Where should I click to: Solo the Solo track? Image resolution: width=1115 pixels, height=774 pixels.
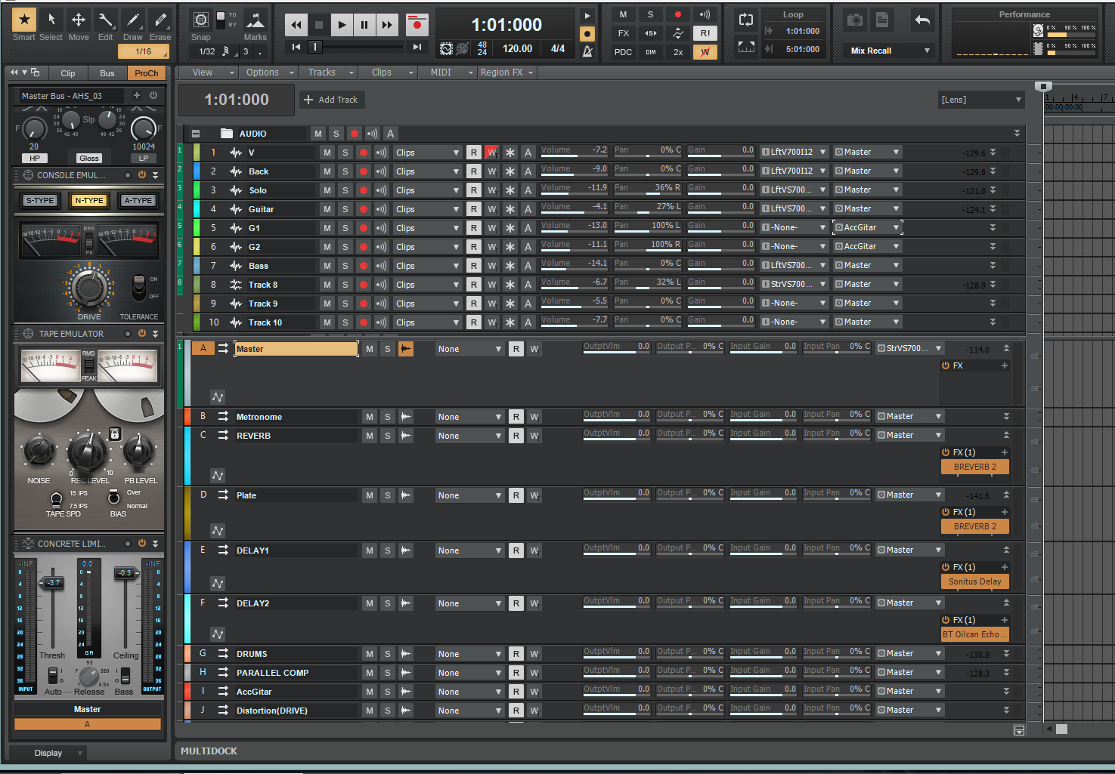[345, 190]
